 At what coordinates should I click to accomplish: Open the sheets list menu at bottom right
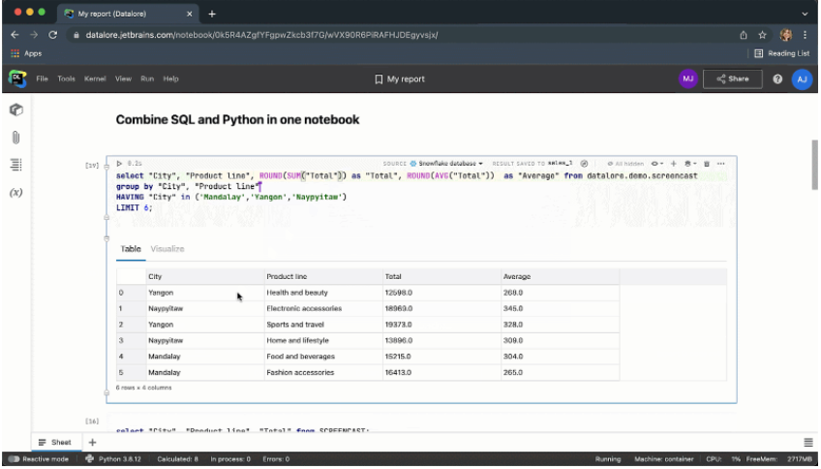[x=808, y=442]
